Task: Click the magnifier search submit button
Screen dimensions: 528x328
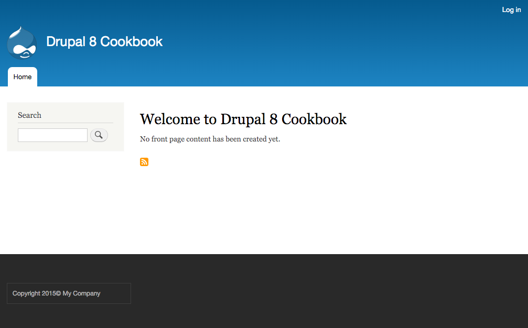Action: click(x=99, y=135)
